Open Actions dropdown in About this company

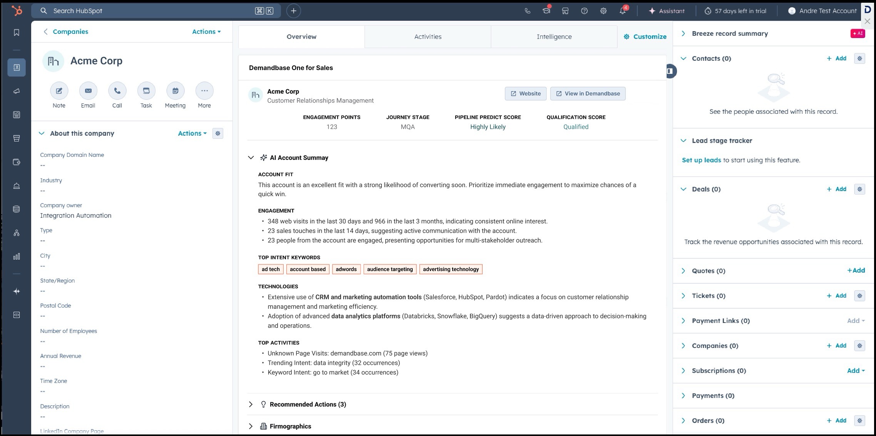[x=192, y=133]
